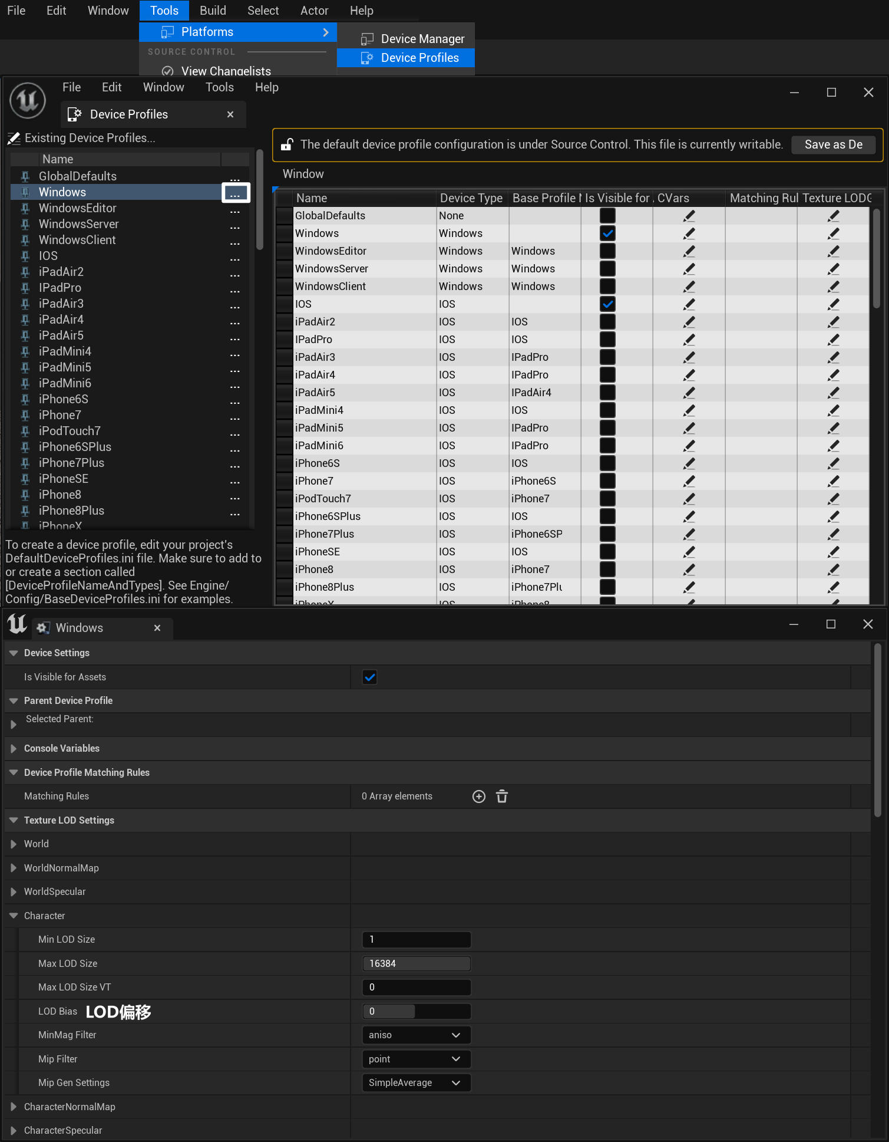Image resolution: width=889 pixels, height=1142 pixels.
Task: Sort the table by Device Type column
Action: click(x=472, y=198)
